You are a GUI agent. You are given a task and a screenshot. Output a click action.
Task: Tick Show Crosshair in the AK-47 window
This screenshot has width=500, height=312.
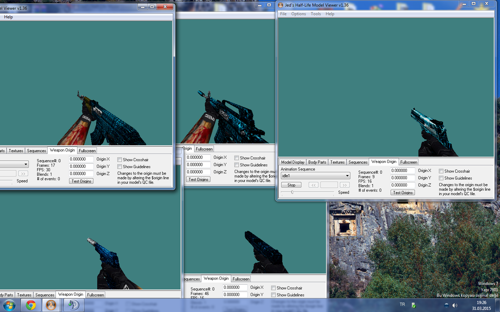point(119,160)
